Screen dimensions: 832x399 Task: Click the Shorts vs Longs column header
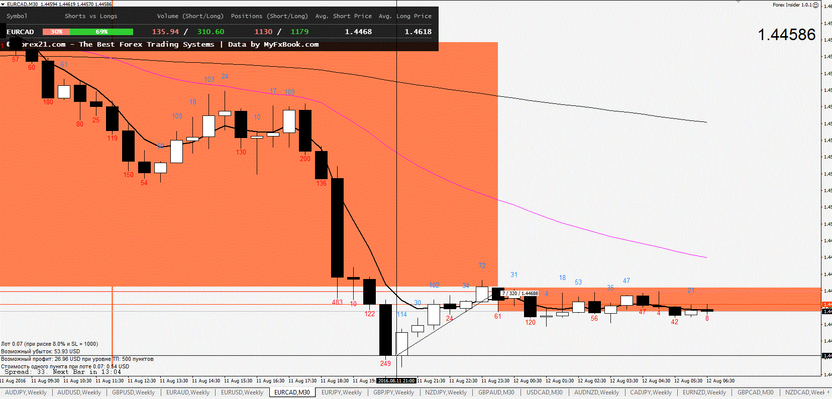(x=91, y=16)
